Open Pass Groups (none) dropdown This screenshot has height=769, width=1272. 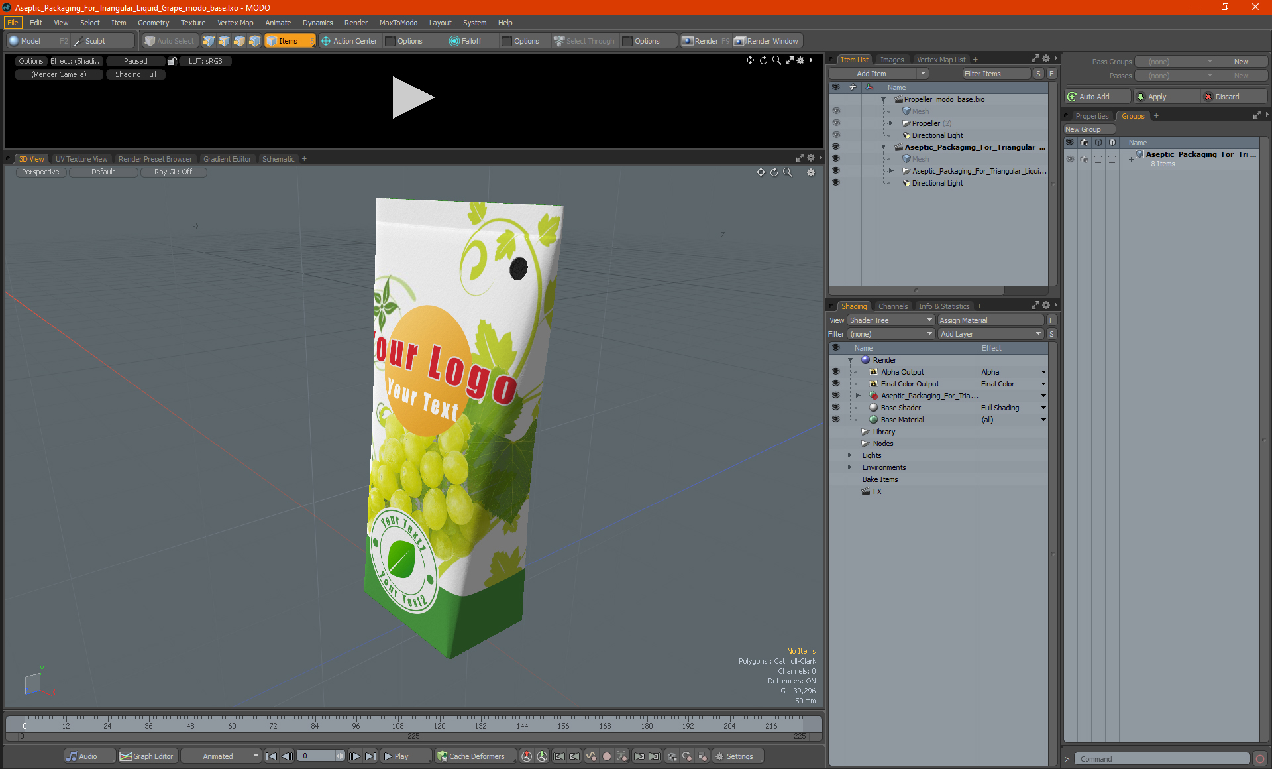pos(1175,62)
